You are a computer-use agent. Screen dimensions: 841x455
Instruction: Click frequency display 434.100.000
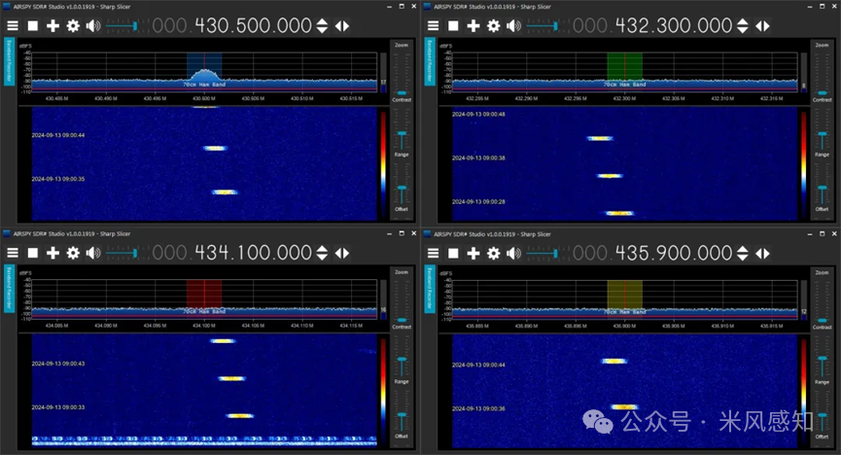pos(231,253)
